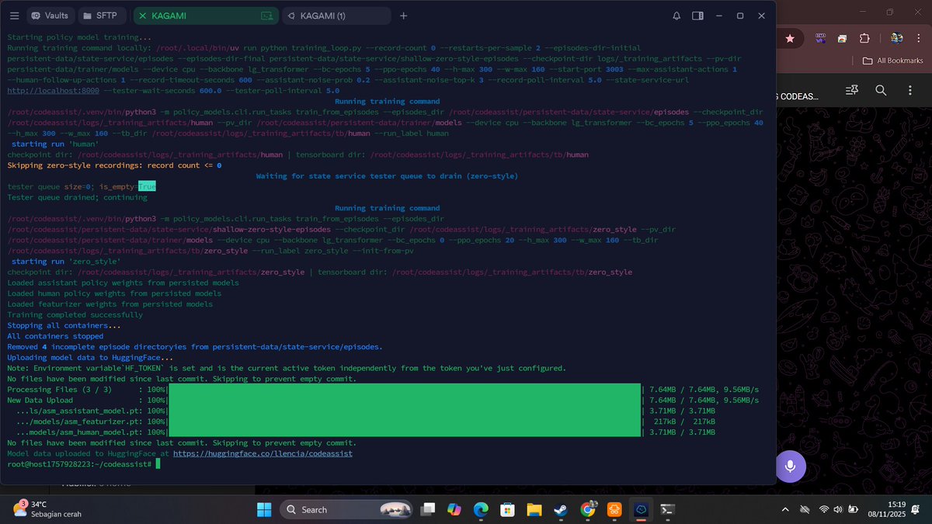
Task: Open the rainbow window extension in Chrome toolbar
Action: coord(842,38)
